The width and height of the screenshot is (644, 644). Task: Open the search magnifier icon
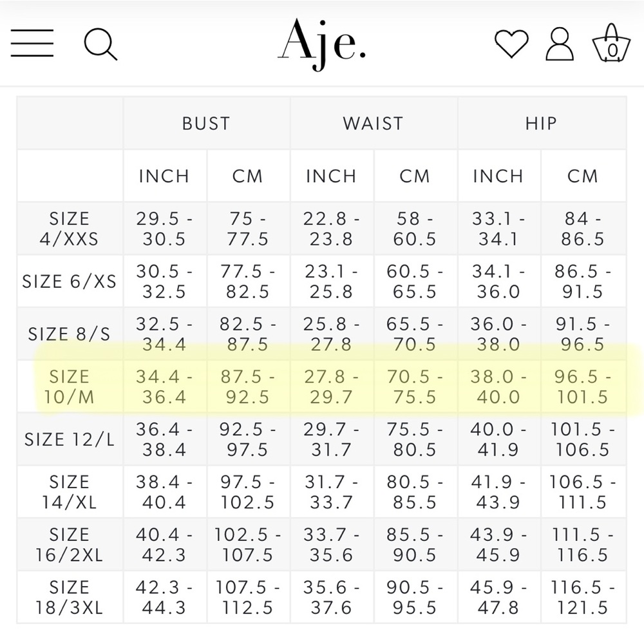[x=100, y=44]
